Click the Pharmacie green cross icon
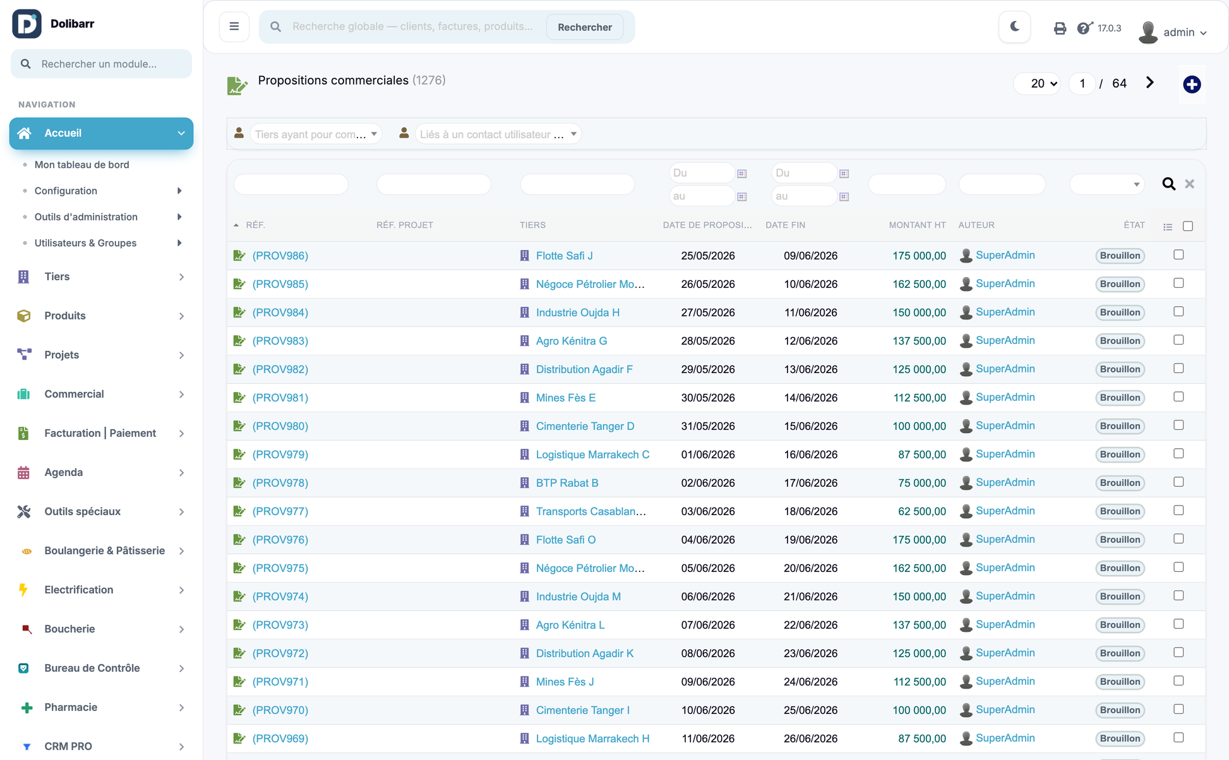The image size is (1229, 760). click(27, 708)
